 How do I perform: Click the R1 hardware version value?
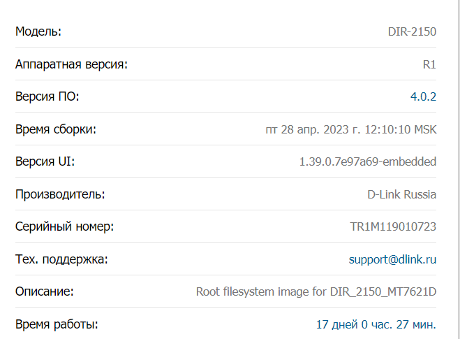coord(429,64)
